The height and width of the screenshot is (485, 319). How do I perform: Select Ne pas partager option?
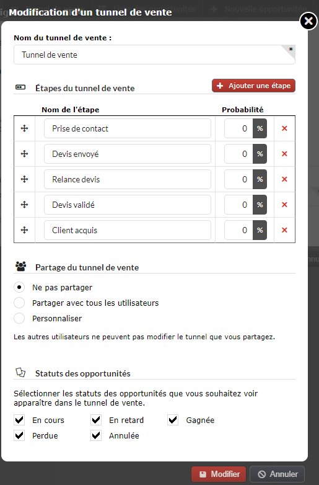tap(19, 287)
